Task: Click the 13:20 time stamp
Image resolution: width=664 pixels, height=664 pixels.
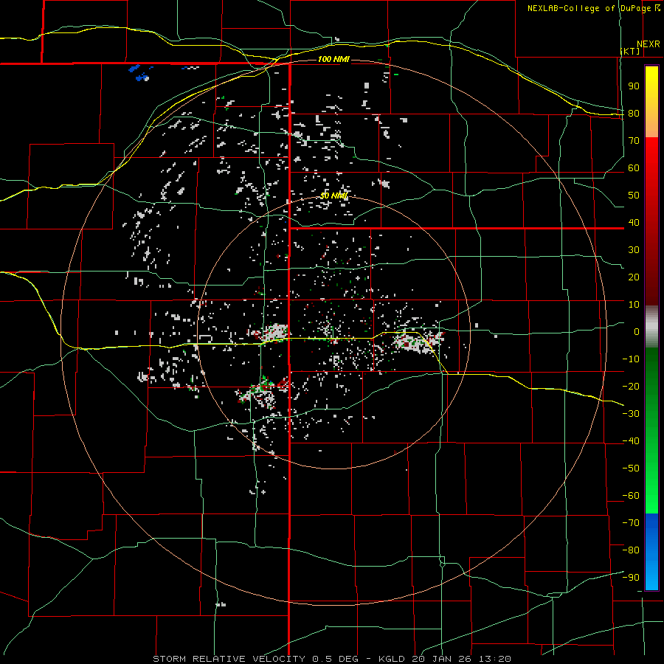Action: [494, 659]
